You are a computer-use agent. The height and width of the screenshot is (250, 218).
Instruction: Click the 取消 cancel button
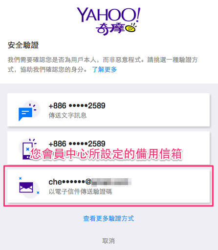click(109, 241)
